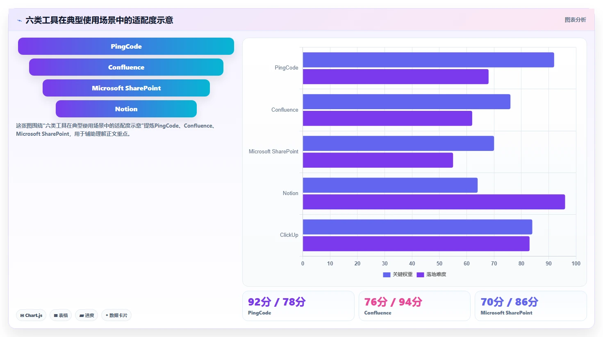Click the description paragraph under the funnel
Screen dimensions: 603x337
point(116,130)
